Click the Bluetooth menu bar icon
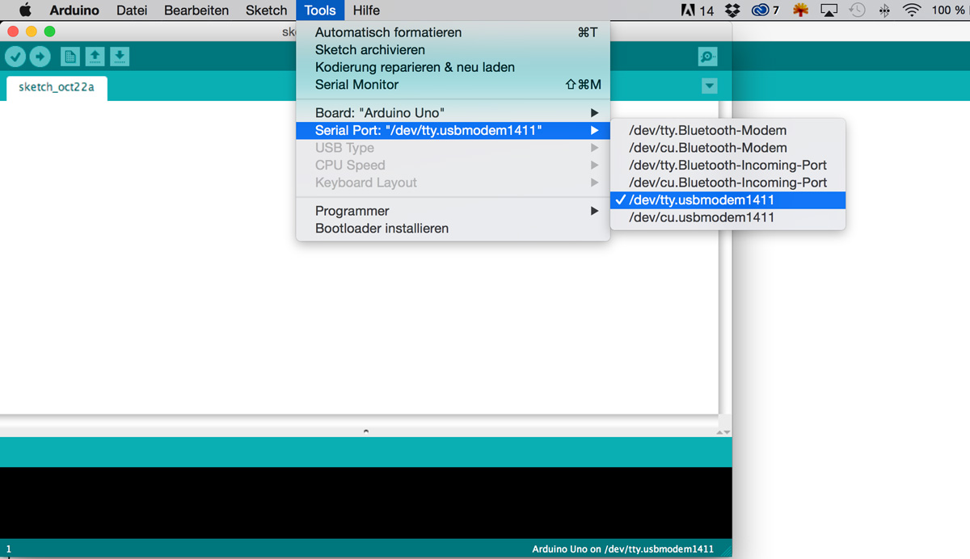This screenshot has height=559, width=970. (884, 11)
